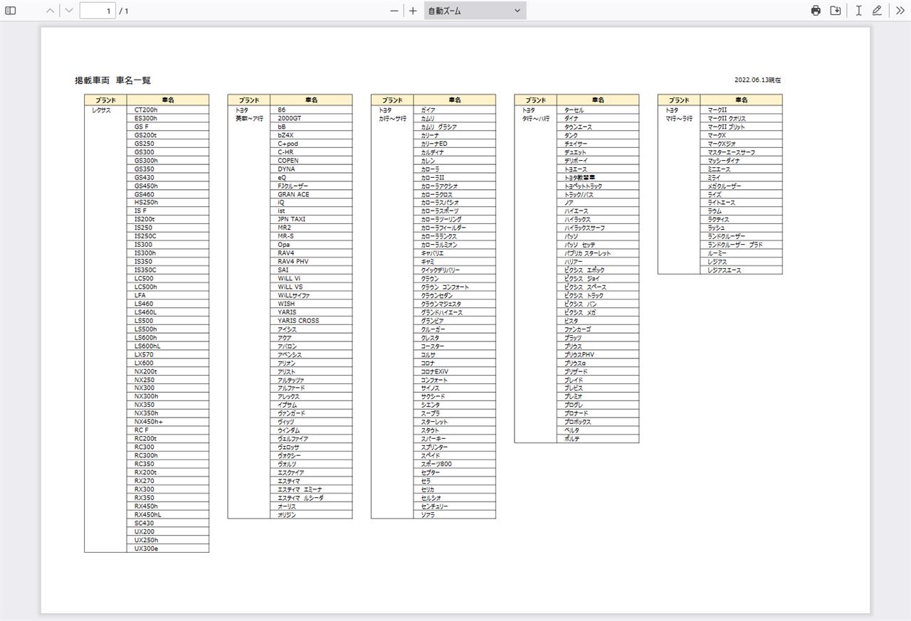Click the パブリカ スターレット cell
The image size is (911, 621).
[x=598, y=253]
